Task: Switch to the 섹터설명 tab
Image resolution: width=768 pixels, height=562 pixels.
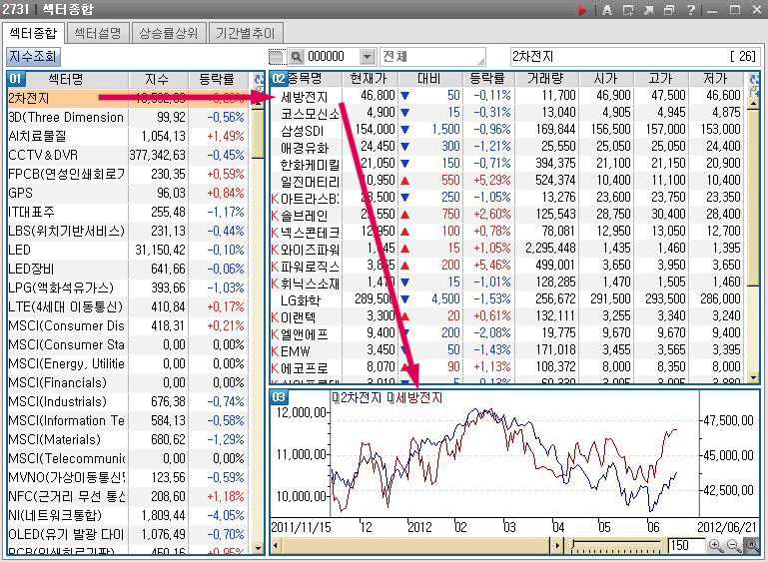Action: click(x=98, y=33)
